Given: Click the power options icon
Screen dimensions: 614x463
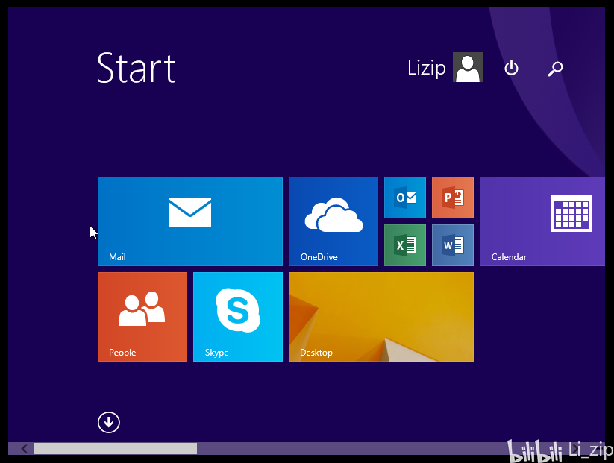Looking at the screenshot, I should [511, 68].
